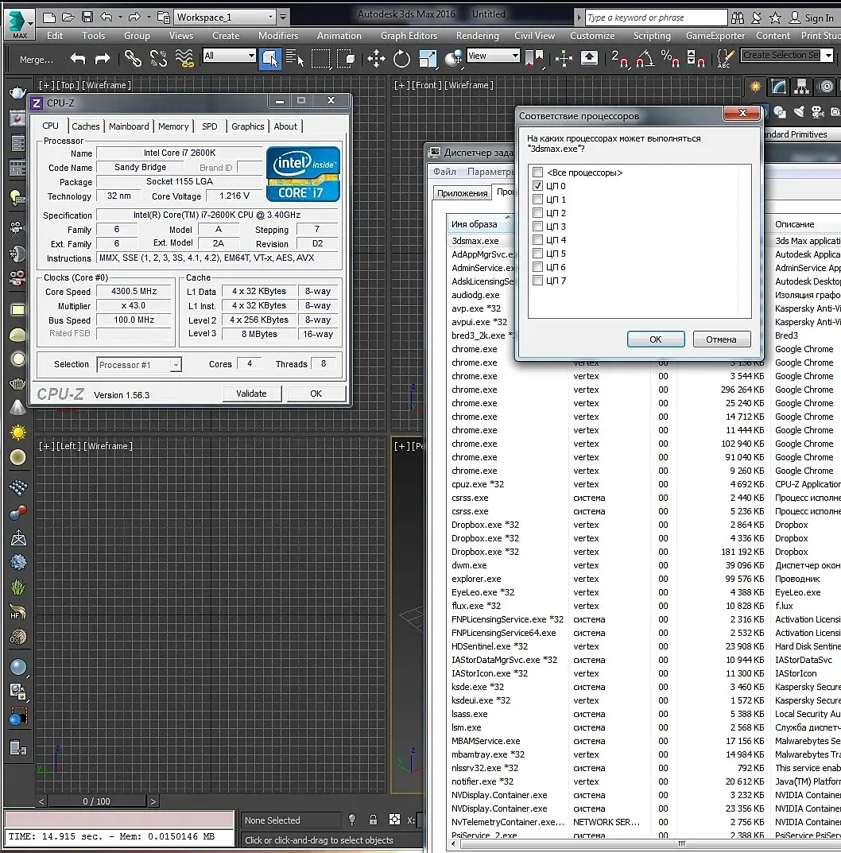Toggle Keyboard Shortcut Override icon
Image resolution: width=841 pixels, height=853 pixels.
coord(589,58)
